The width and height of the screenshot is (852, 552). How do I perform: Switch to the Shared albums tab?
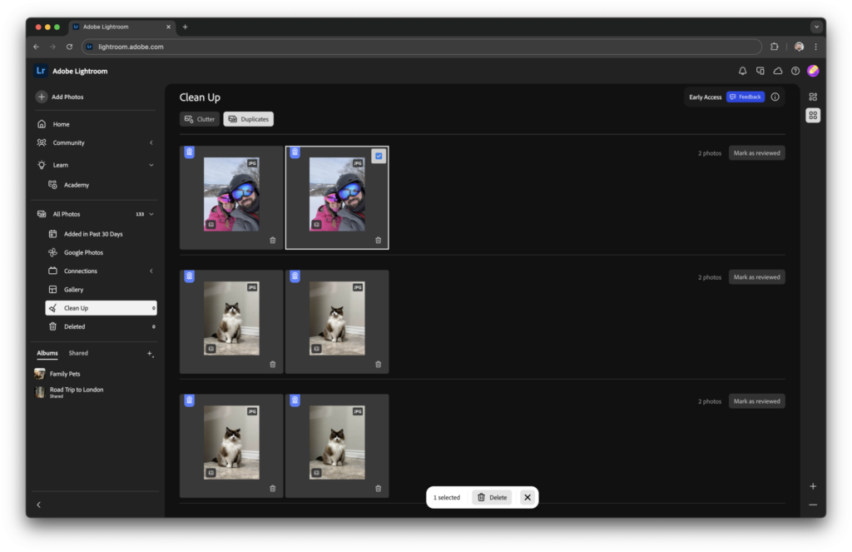tap(78, 353)
